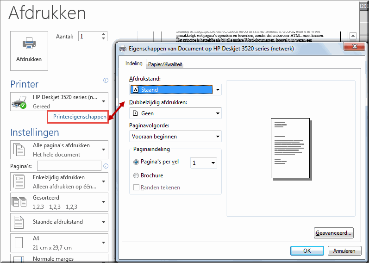Click the 'Gereed' printer status text

41,106
